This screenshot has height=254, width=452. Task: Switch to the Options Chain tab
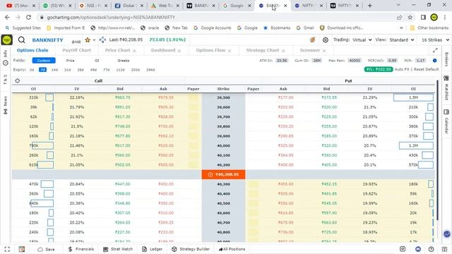(32, 50)
